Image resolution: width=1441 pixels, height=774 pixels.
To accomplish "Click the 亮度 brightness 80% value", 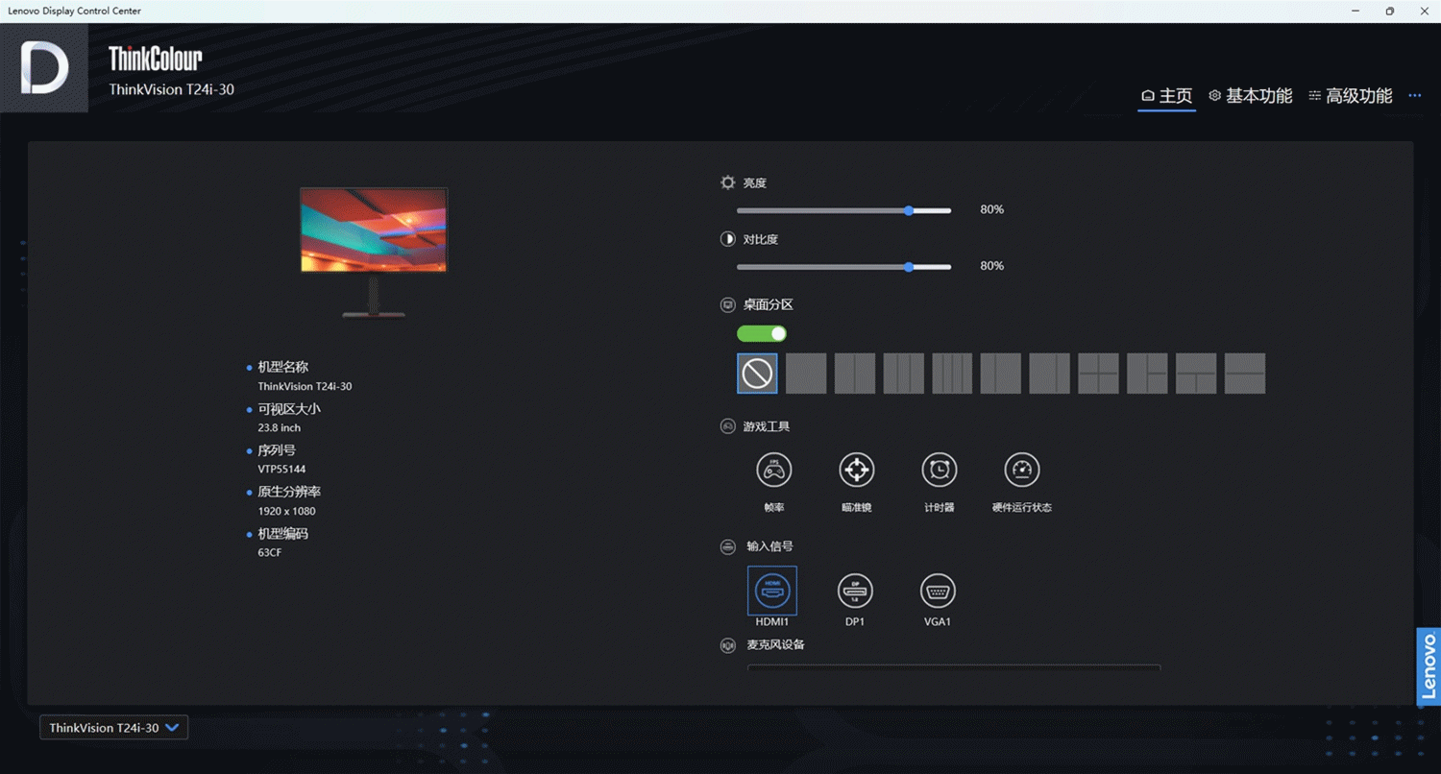I will click(x=991, y=209).
